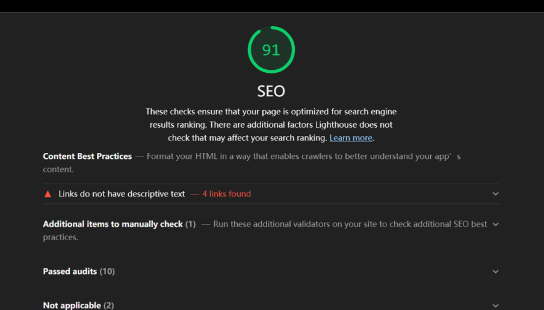Click the (1) count beside Additional items
Screen dimensions: 544x310
point(191,225)
